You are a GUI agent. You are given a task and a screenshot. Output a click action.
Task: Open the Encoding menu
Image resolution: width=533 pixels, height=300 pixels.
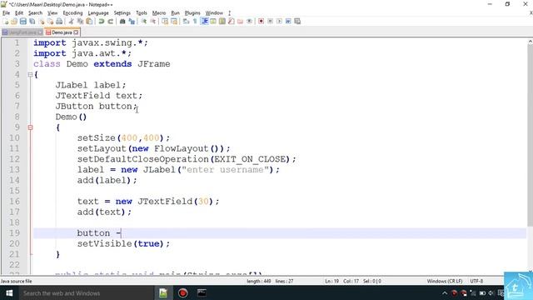pos(72,13)
